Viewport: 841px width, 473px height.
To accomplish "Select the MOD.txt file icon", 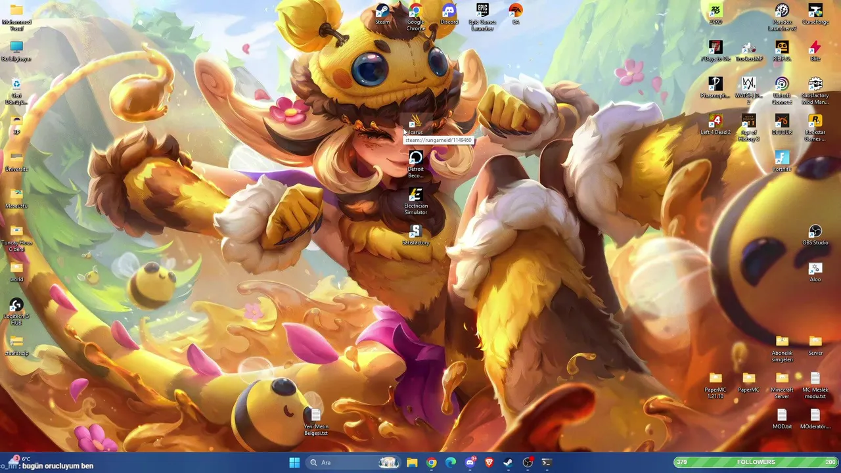I will coord(782,419).
